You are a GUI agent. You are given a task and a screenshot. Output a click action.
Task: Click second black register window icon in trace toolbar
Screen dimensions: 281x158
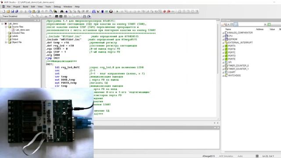pyautogui.click(x=61, y=16)
